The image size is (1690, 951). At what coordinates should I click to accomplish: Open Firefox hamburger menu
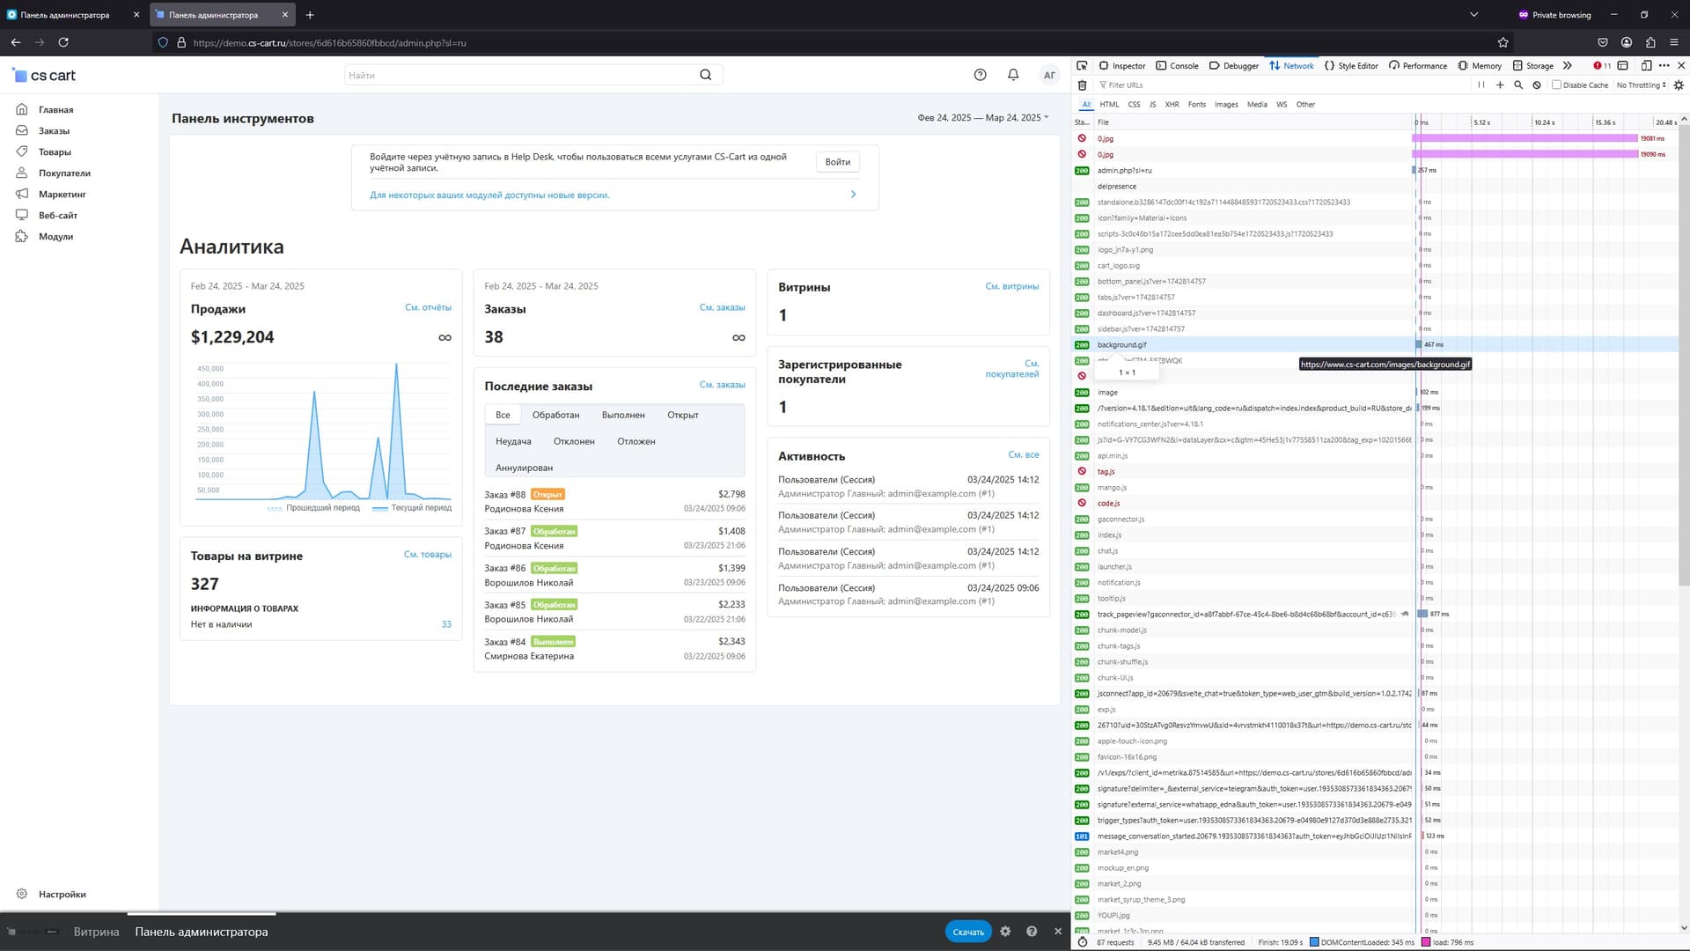(x=1674, y=42)
